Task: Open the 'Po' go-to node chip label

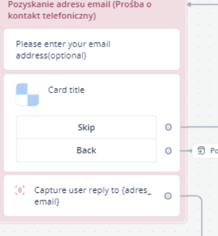Action: coord(214,151)
